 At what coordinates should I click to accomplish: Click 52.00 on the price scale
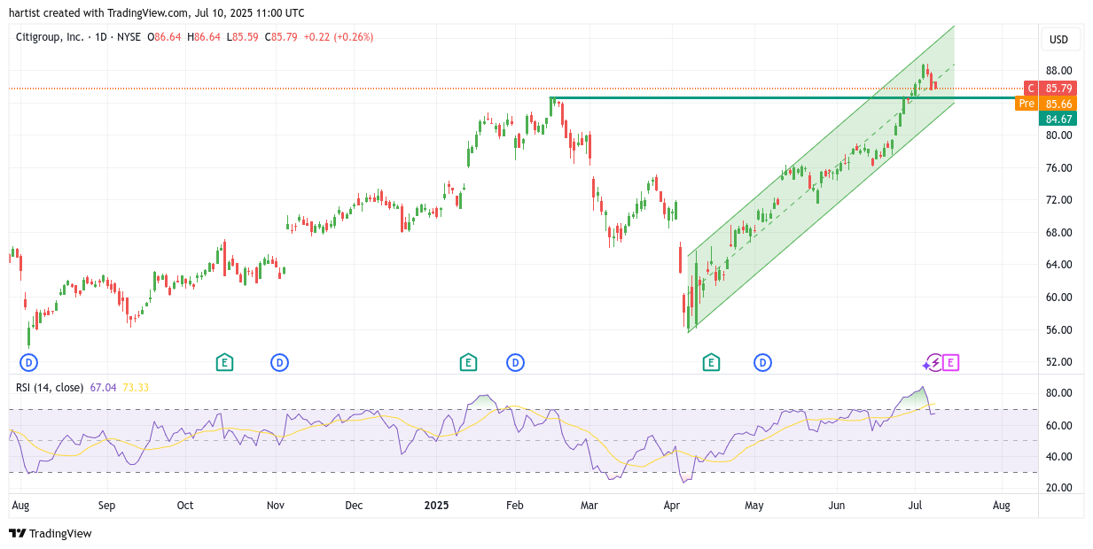1058,362
